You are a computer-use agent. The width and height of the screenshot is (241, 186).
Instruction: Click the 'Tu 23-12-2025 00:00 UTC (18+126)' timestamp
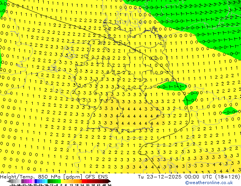pyautogui.click(x=189, y=177)
